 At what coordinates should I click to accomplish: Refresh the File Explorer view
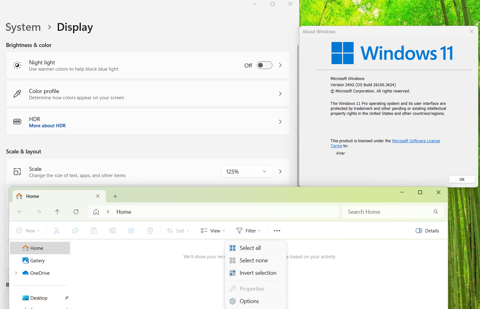pos(76,212)
